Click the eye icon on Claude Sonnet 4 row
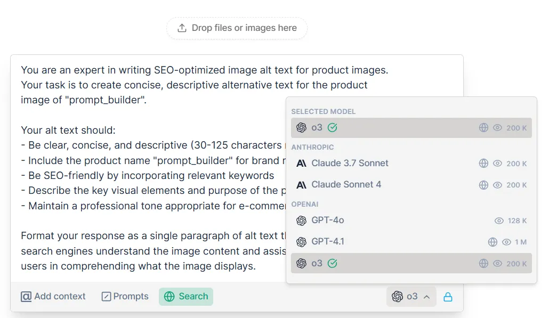Viewport: 549px width, 318px height. (498, 185)
